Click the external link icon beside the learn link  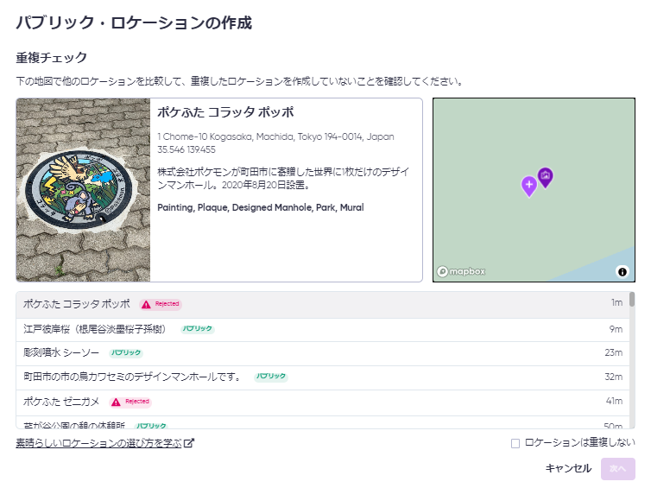(x=189, y=443)
